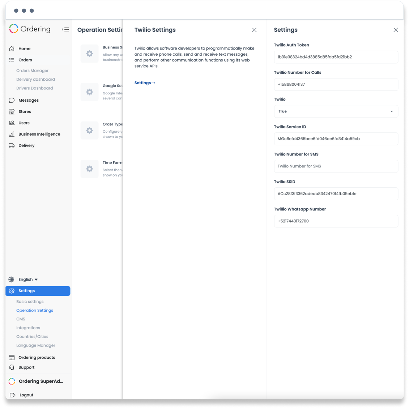Screen dimensions: 409x408
Task: Click the Messages speech bubble icon
Action: 12,101
